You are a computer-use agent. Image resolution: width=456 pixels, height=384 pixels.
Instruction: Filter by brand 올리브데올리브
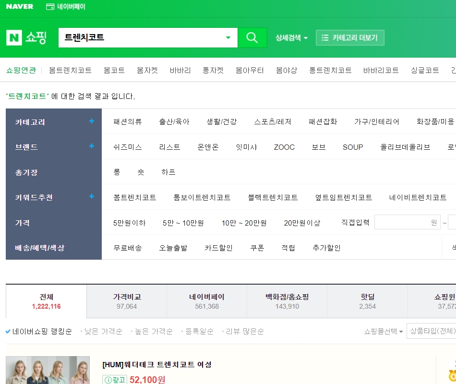tap(405, 147)
